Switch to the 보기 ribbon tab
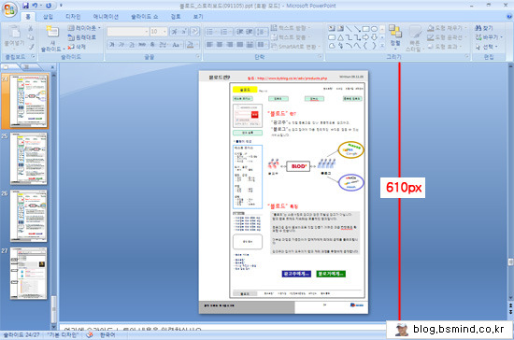Image resolution: width=514 pixels, height=340 pixels. pyautogui.click(x=198, y=16)
